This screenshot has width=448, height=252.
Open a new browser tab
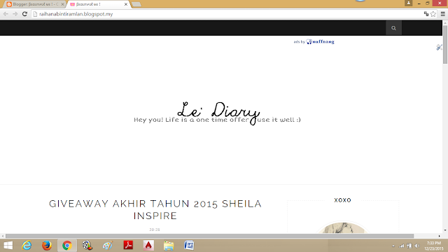click(x=136, y=4)
